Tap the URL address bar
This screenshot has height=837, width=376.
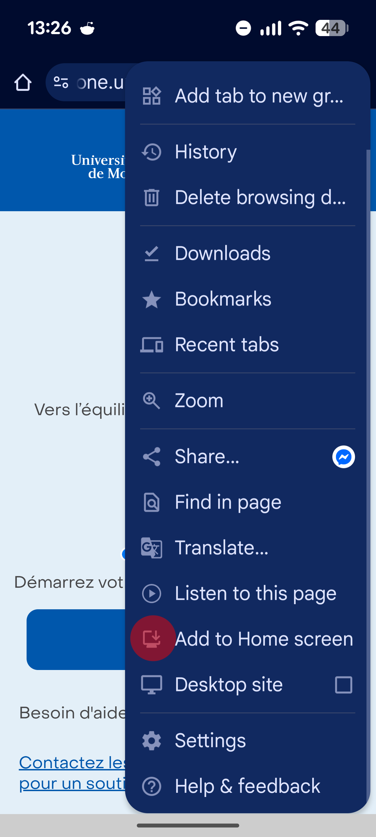point(99,83)
